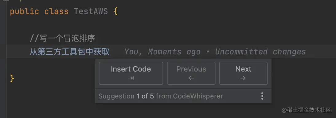Click the 'Suggestion 1 of 5' label
This screenshot has height=118, width=336.
(126, 96)
